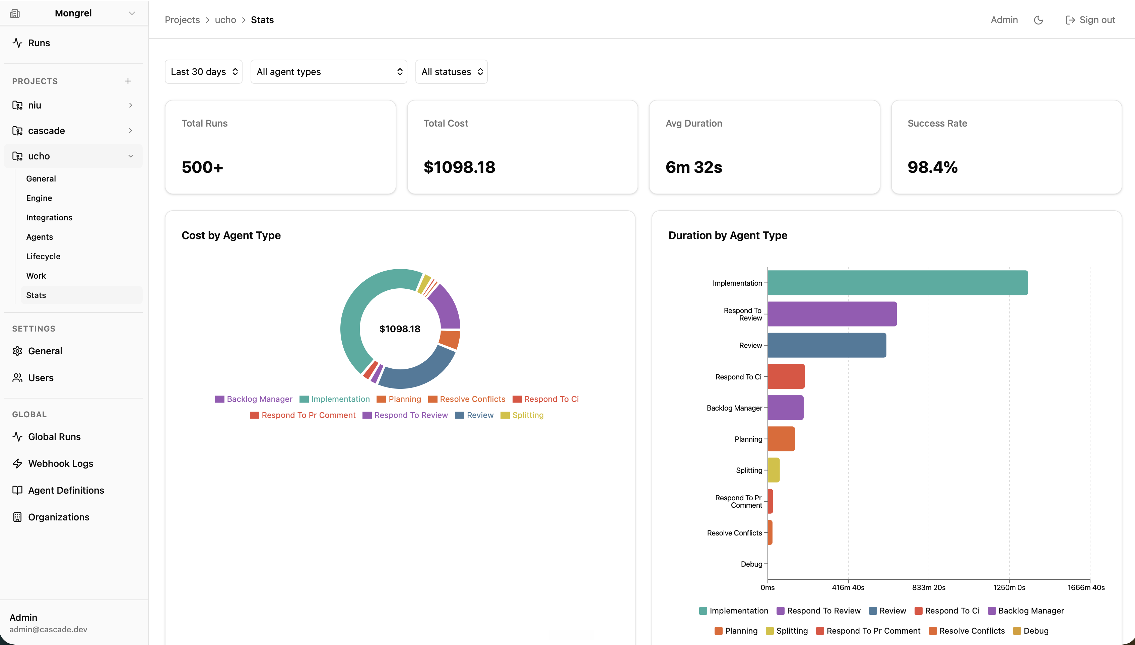1135x645 pixels.
Task: Click the ucho project folder icon
Action: 17,156
